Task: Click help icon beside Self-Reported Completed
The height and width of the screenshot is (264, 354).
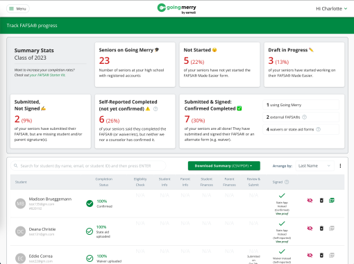Action: click(x=155, y=109)
